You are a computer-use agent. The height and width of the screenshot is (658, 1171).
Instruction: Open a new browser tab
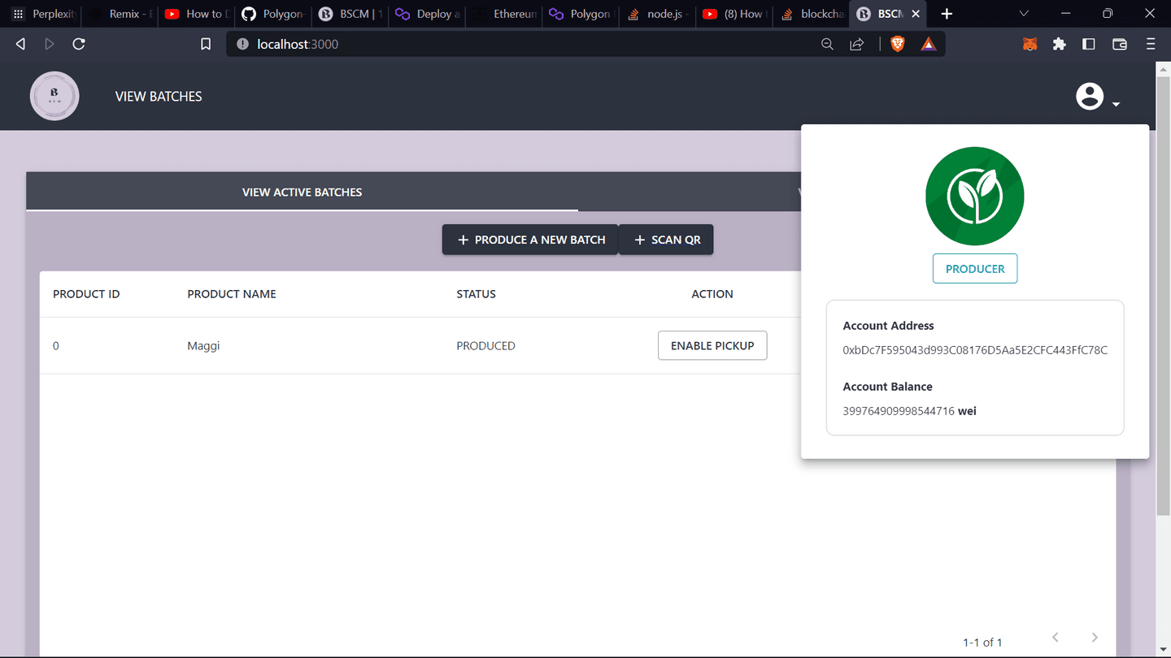(947, 14)
